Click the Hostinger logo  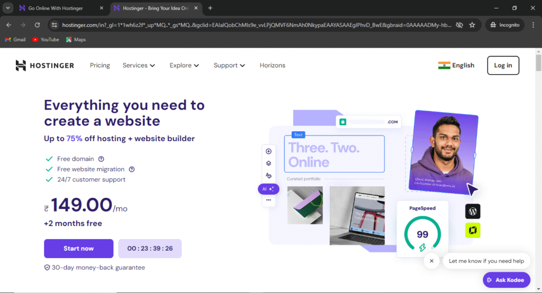coord(44,65)
